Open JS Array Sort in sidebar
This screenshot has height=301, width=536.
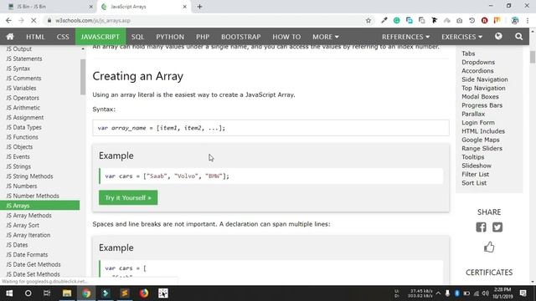(23, 225)
